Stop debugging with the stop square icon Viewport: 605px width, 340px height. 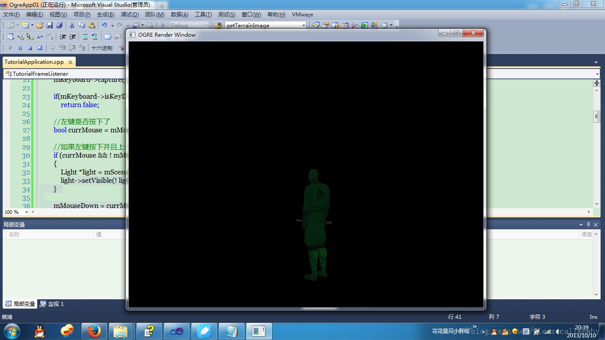pos(30,48)
